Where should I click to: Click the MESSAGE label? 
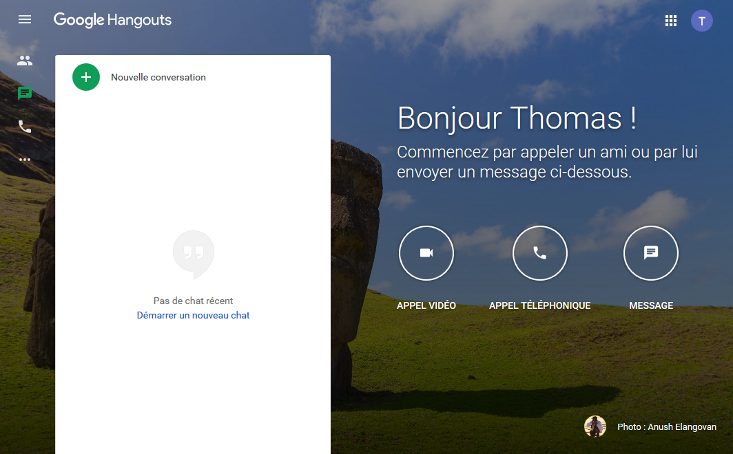click(x=650, y=305)
